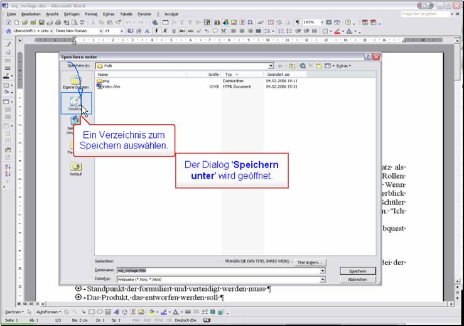This screenshot has width=464, height=326.
Task: Toggle Underline formatting in toolbar
Action: 173,31
